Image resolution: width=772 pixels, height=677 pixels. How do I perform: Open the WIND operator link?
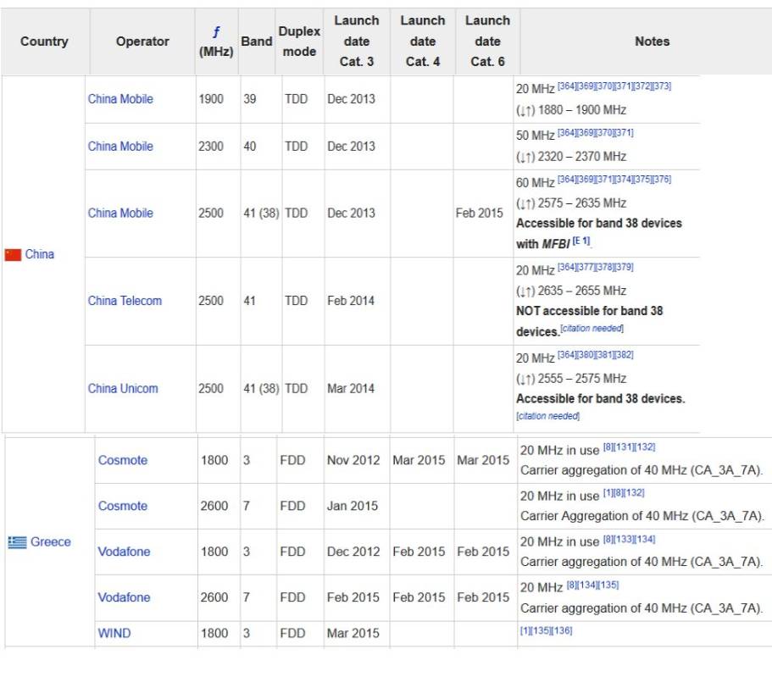[x=114, y=634]
